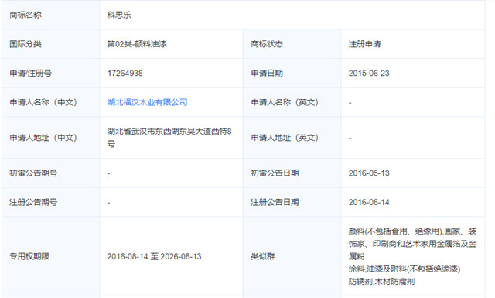
Task: Select the period 2016-08-14 至 2026-08-13
Action: coord(154,256)
